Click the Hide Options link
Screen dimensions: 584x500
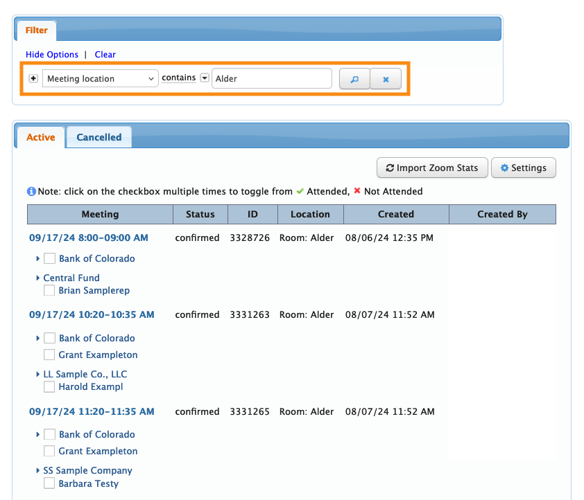52,55
